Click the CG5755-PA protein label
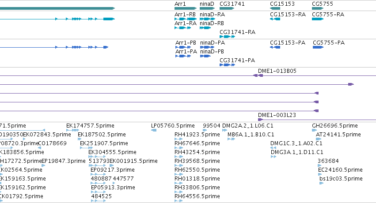Image resolution: width=376 pixels, height=203 pixels. 329,43
